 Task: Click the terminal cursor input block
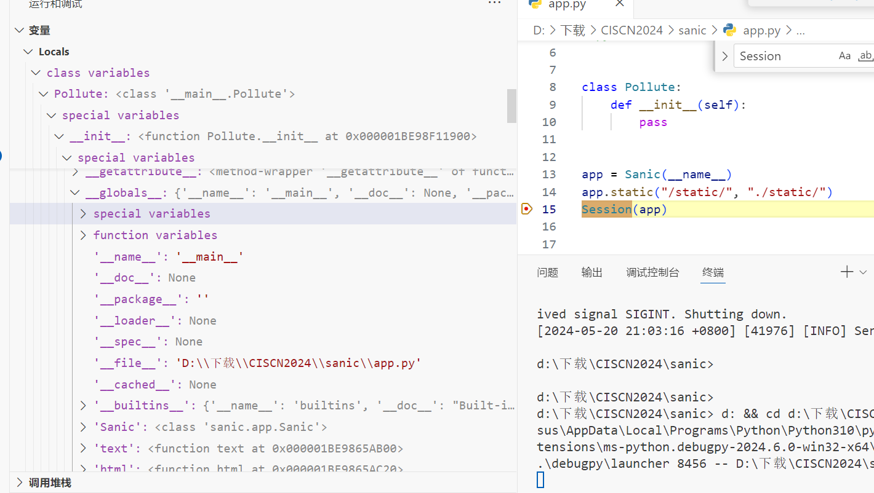tap(540, 479)
